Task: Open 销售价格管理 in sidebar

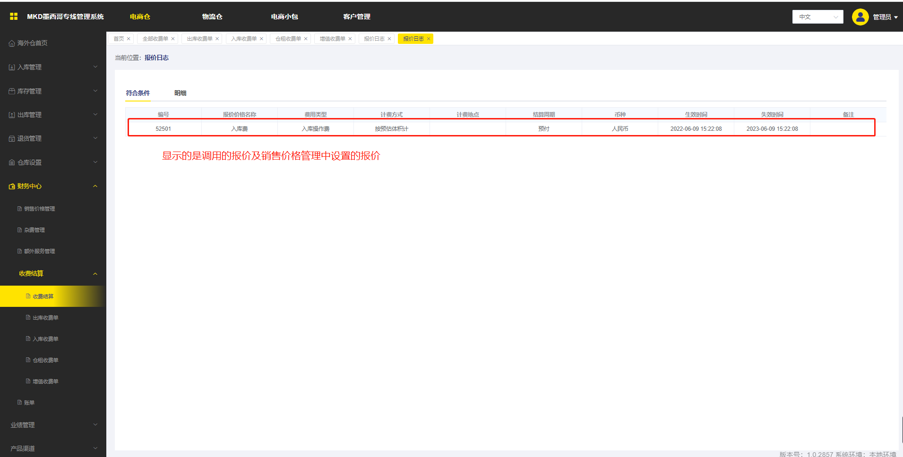Action: click(x=40, y=209)
